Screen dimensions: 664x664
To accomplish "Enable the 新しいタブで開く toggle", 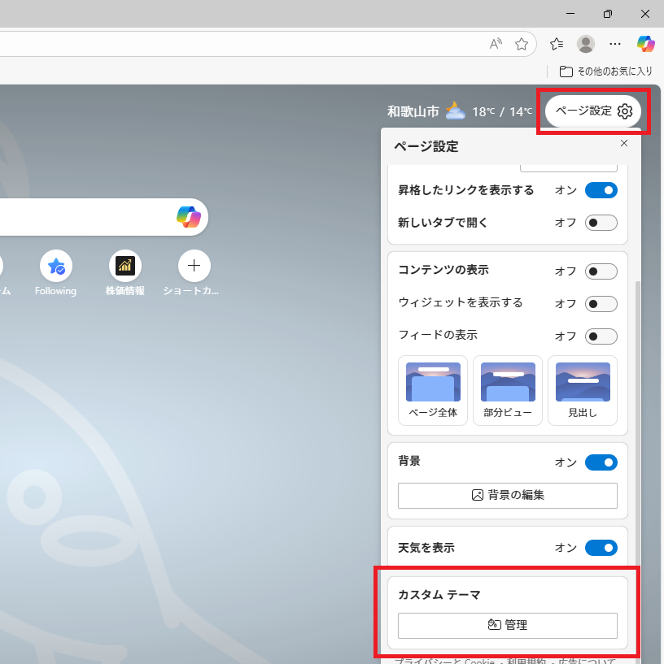I will pyautogui.click(x=601, y=223).
